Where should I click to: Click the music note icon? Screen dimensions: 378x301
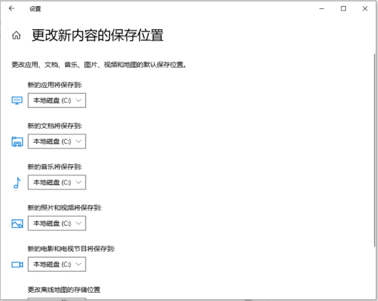(17, 183)
